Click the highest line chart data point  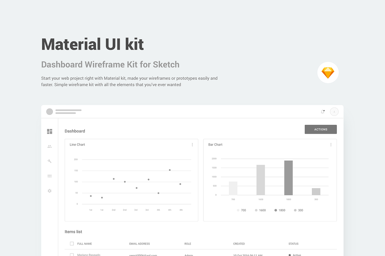point(170,170)
